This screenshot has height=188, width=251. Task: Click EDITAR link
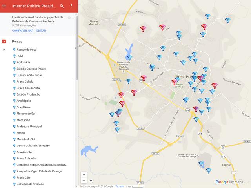coord(41,31)
